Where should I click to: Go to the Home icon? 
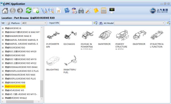tap(5, 11)
